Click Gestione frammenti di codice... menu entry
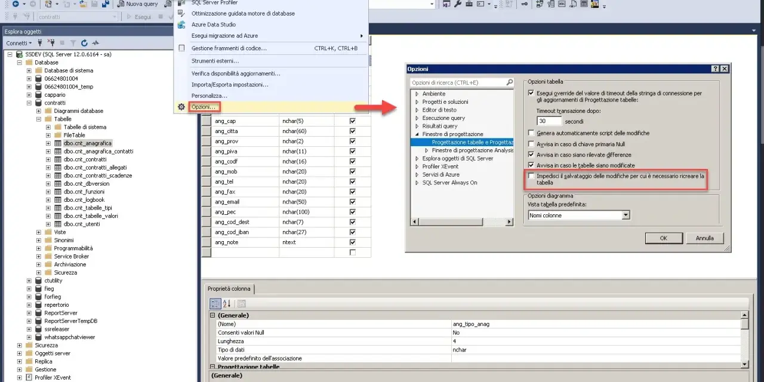 pyautogui.click(x=229, y=48)
